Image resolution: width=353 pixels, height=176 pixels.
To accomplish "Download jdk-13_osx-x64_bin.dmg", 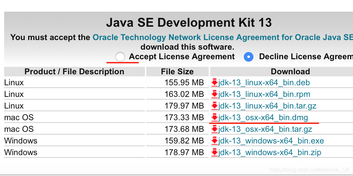I will pyautogui.click(x=263, y=118).
